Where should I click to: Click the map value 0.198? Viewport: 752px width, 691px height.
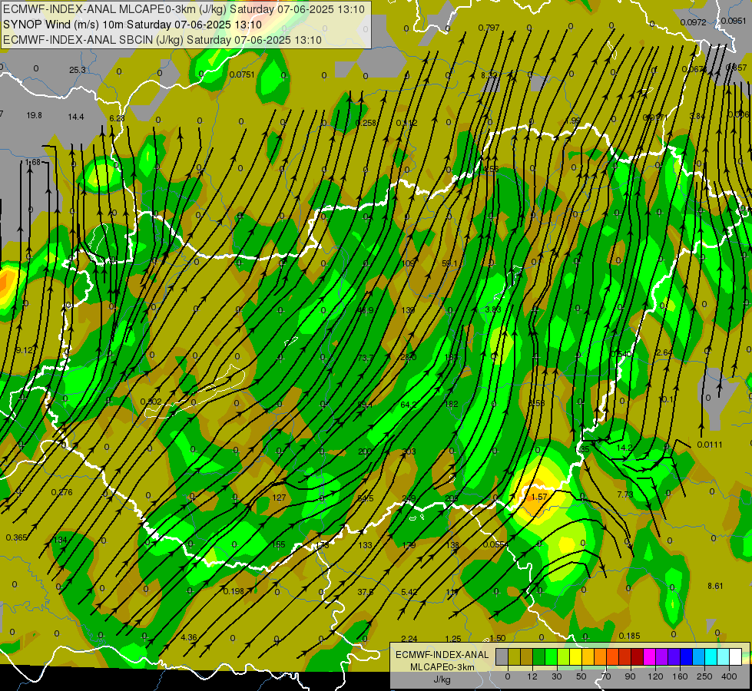pyautogui.click(x=234, y=591)
